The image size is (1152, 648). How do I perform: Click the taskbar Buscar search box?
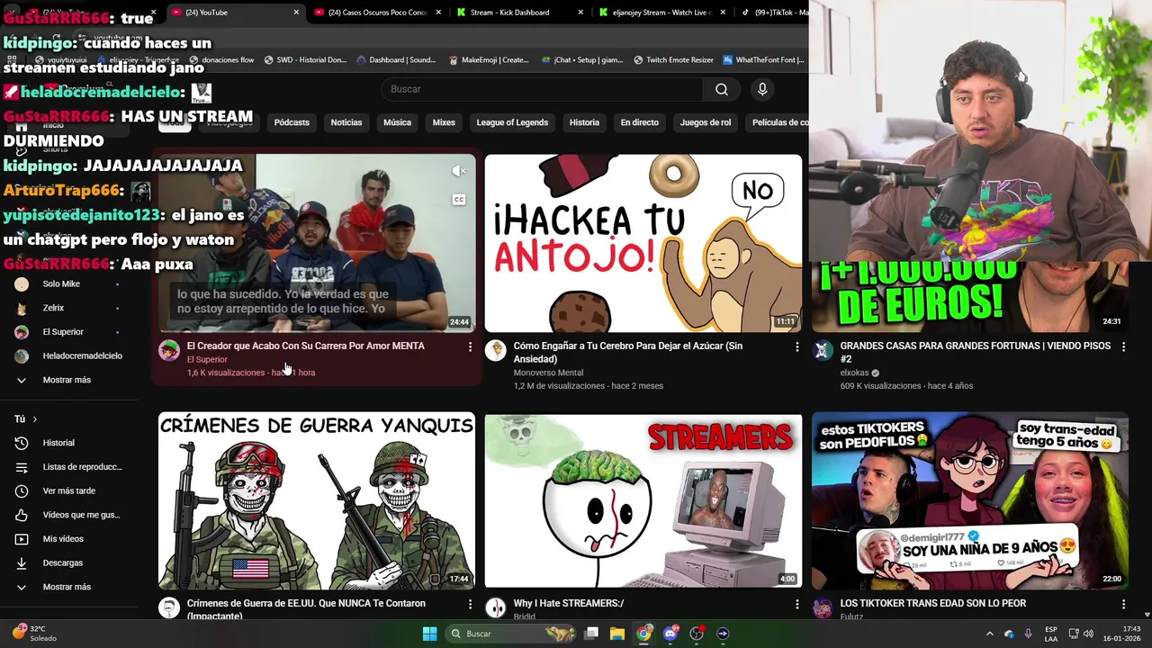pyautogui.click(x=511, y=634)
